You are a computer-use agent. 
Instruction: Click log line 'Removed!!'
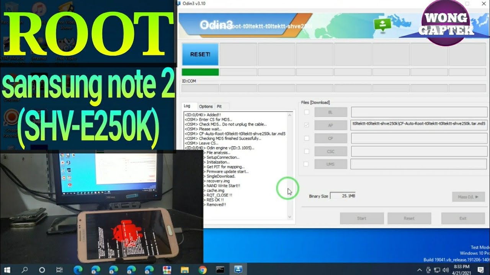coord(216,205)
